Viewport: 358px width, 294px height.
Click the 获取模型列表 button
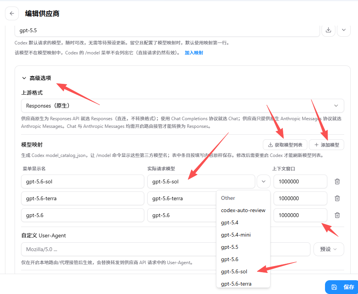[x=285, y=145]
